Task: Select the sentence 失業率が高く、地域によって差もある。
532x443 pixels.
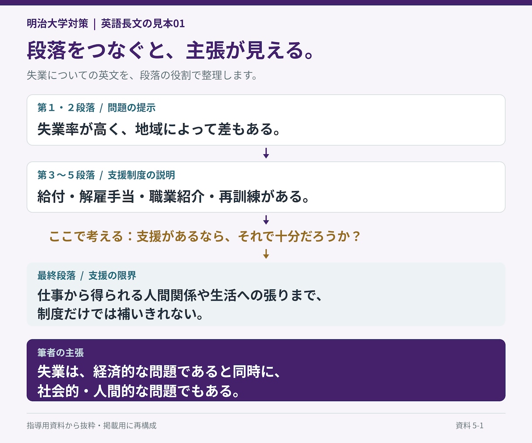Action: (160, 129)
